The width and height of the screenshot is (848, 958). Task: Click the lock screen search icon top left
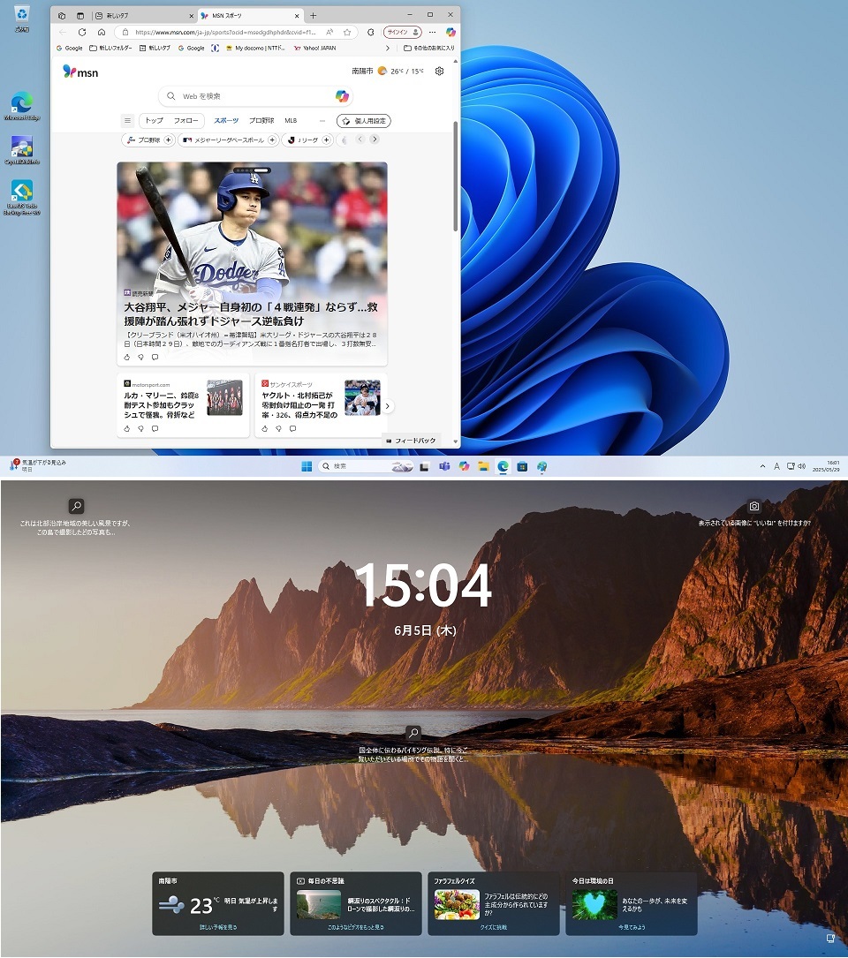click(x=76, y=506)
